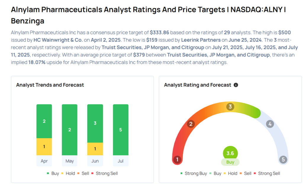The height and width of the screenshot is (184, 303).
Task: Click the info icon beside Analyst Rating and Forecast
Action: click(x=236, y=85)
